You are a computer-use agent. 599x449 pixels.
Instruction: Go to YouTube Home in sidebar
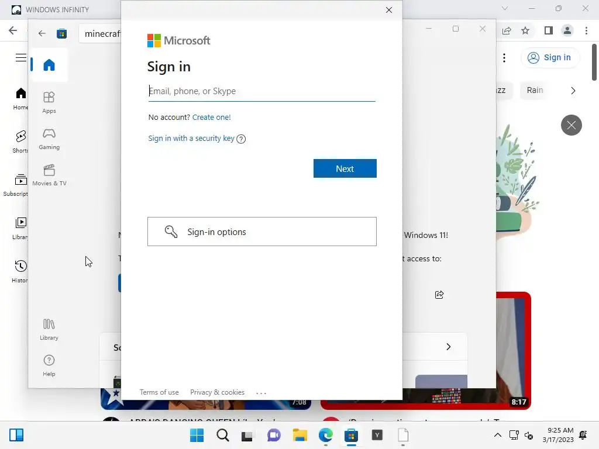20,98
